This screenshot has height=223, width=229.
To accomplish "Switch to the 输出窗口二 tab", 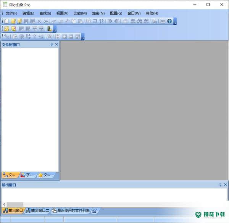I will pos(37,210).
